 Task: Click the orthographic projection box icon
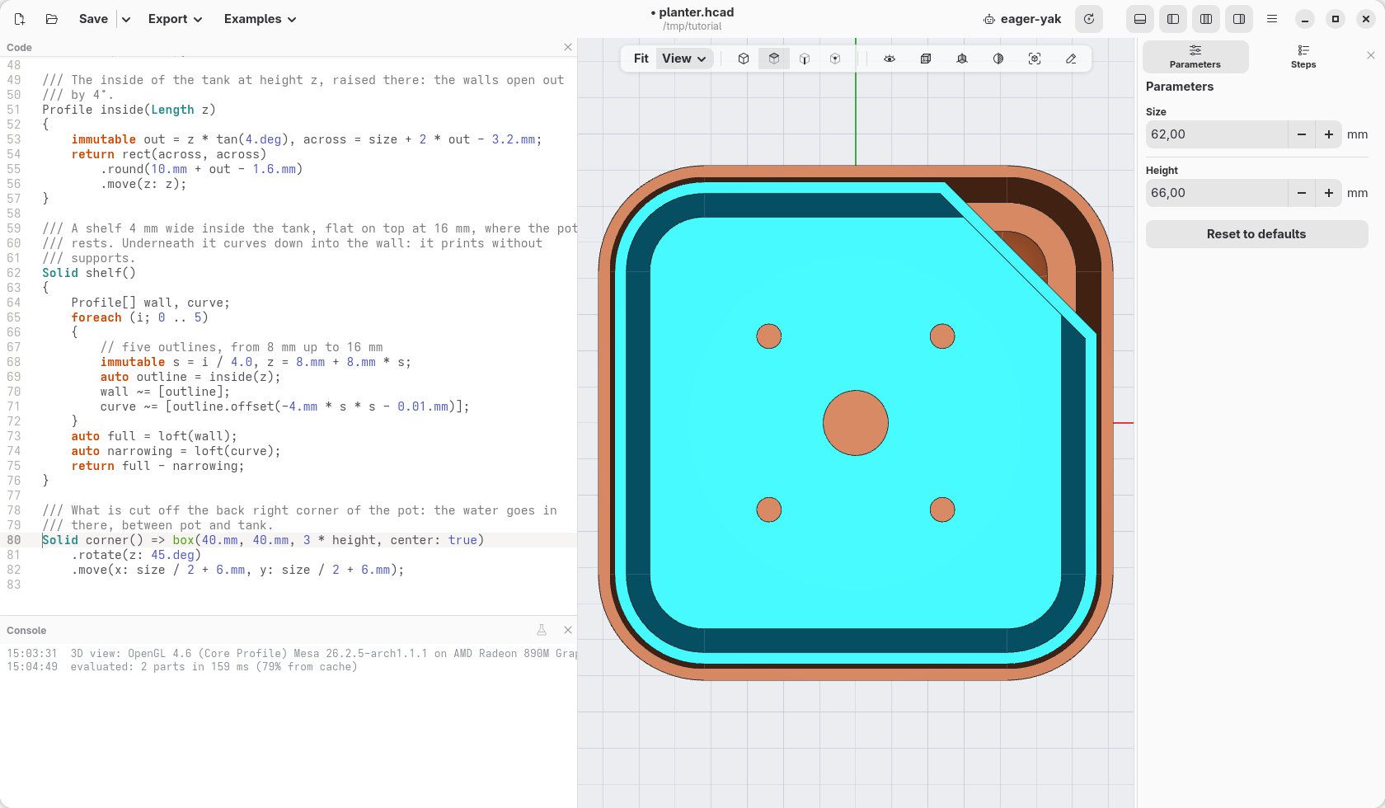tap(926, 59)
